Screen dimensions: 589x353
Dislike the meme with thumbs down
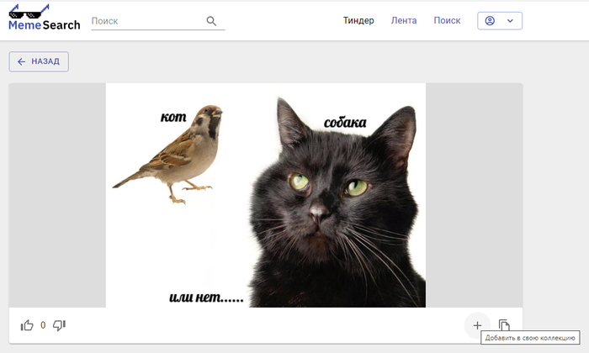coord(59,325)
